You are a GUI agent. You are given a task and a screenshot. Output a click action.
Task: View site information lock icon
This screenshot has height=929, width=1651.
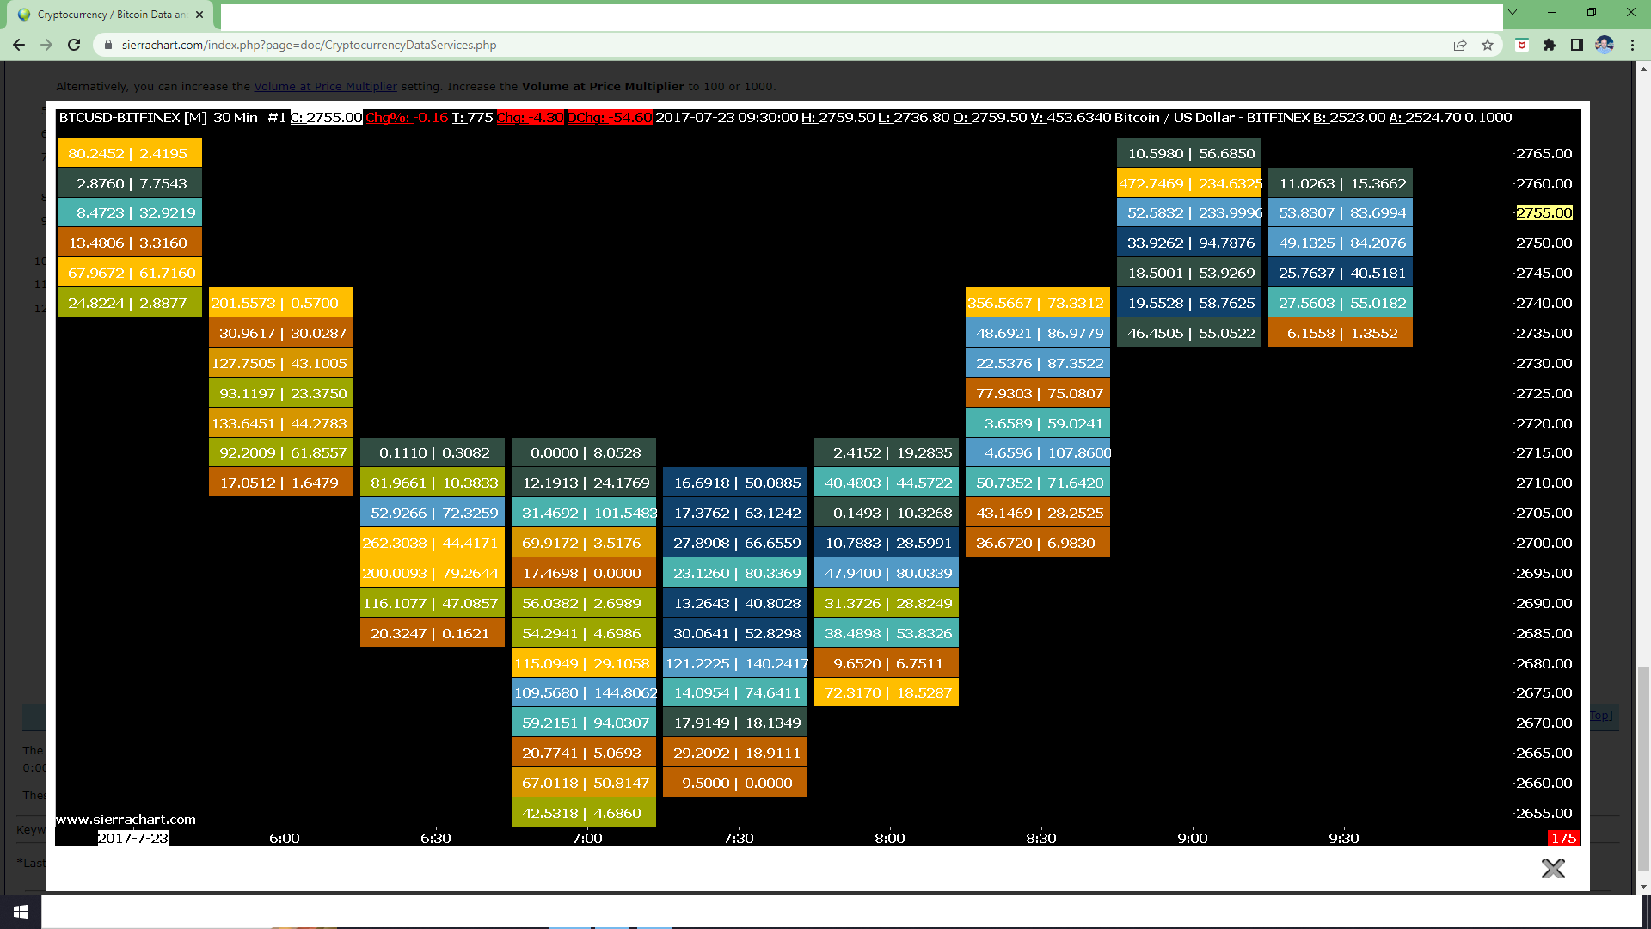point(108,45)
